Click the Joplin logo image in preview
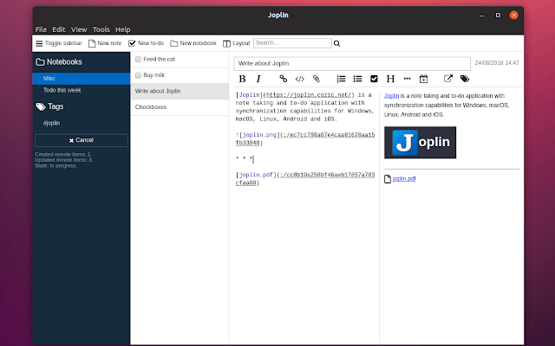The image size is (555, 346). [x=420, y=143]
